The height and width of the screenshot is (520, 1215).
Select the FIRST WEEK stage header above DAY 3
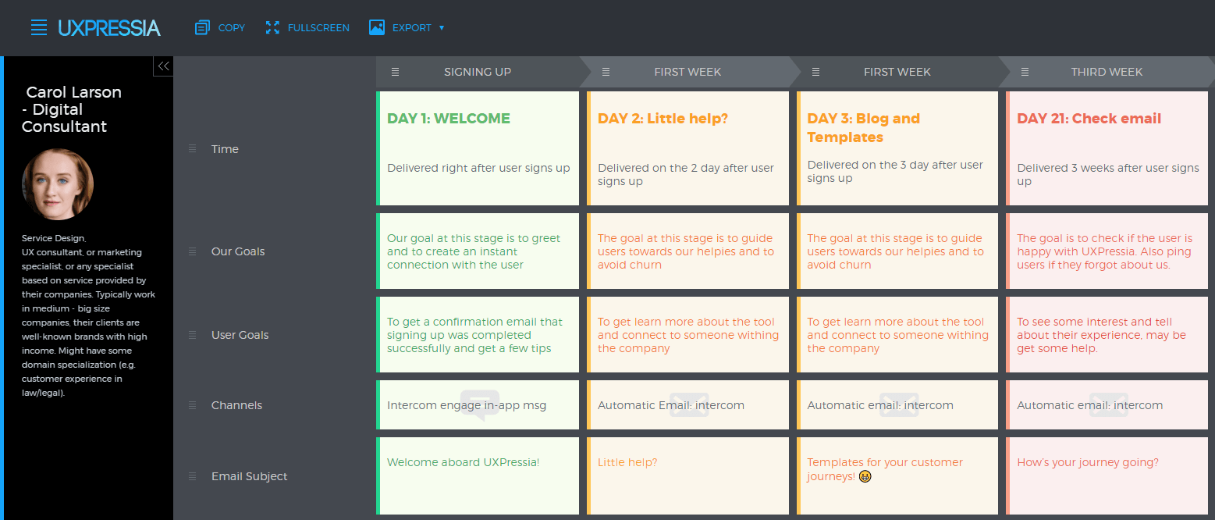pos(897,72)
